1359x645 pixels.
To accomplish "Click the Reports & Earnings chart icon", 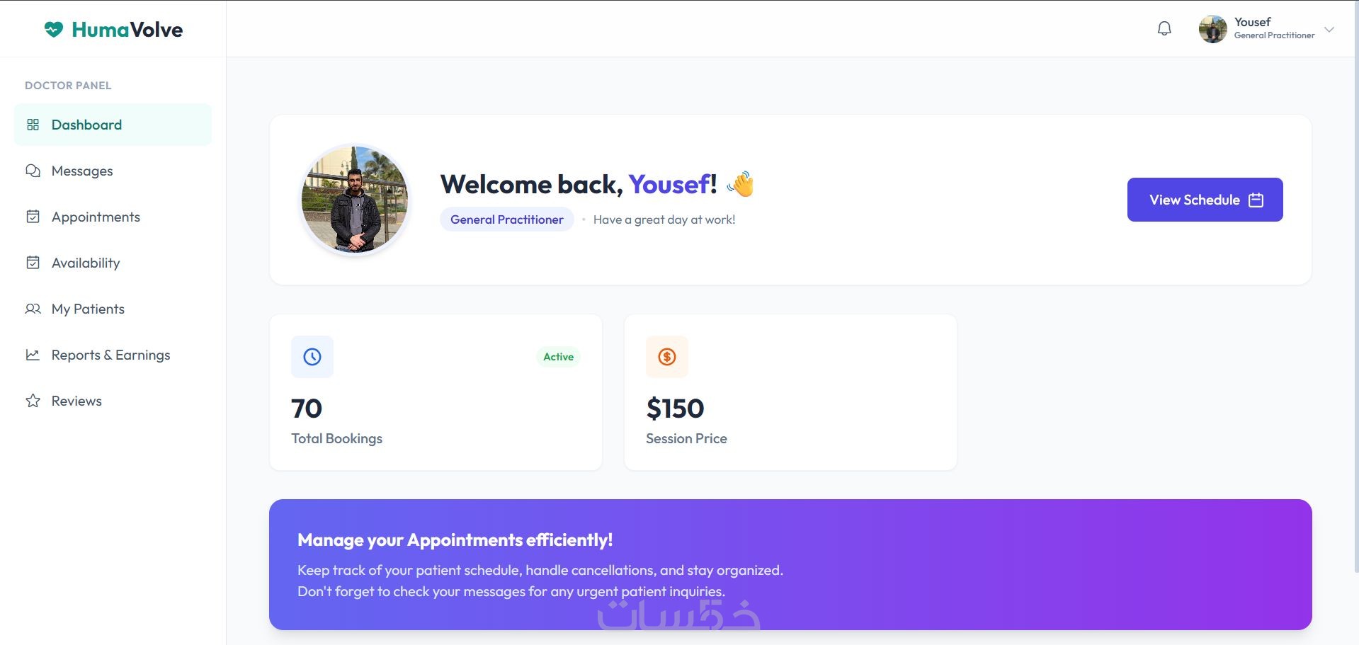I will click(33, 355).
